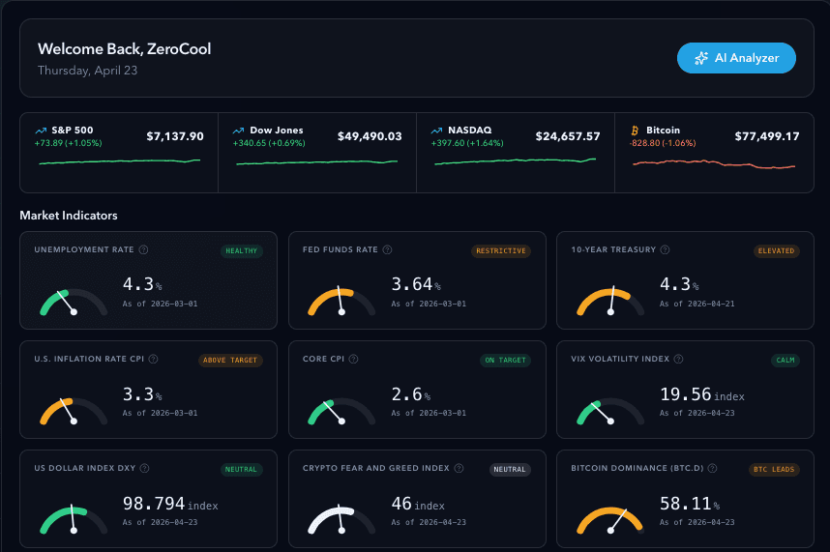Click the Bitcoin price $77,499.17
The image size is (830, 552).
[766, 136]
